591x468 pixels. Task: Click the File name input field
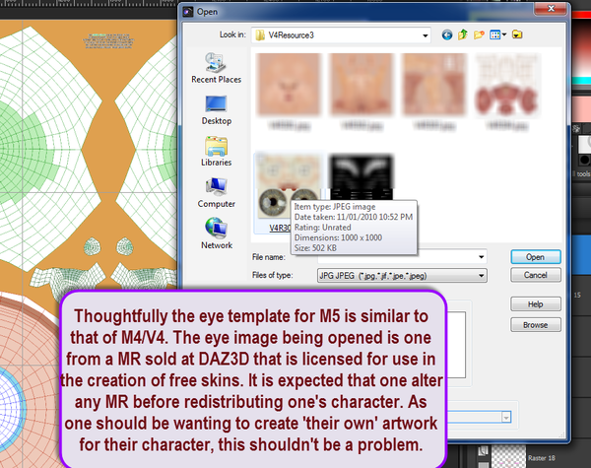(x=402, y=257)
